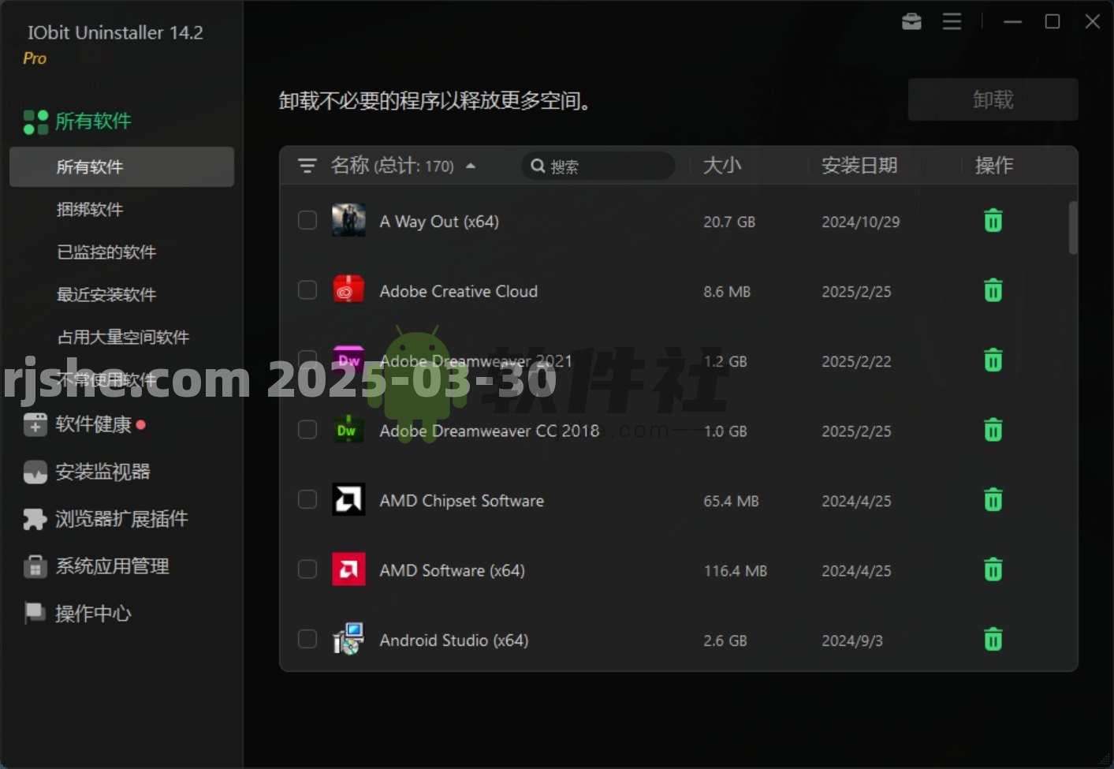The image size is (1114, 769).
Task: Click the 20.7 GB size value
Action: click(729, 222)
